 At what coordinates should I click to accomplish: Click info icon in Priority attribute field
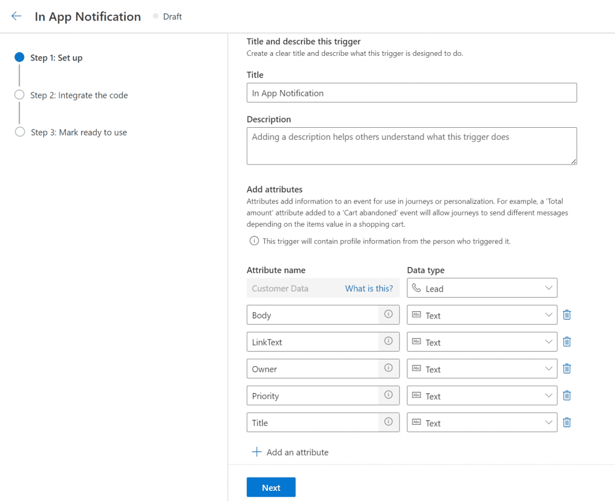(x=389, y=395)
